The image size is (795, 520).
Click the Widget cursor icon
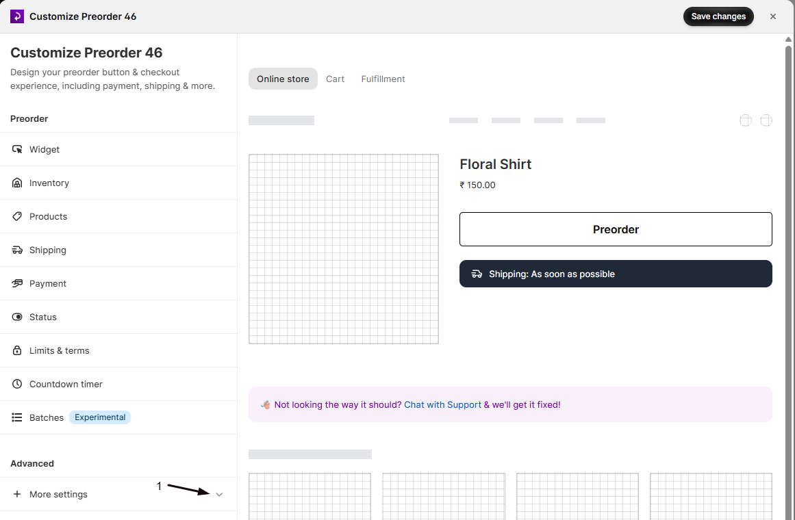(x=17, y=150)
